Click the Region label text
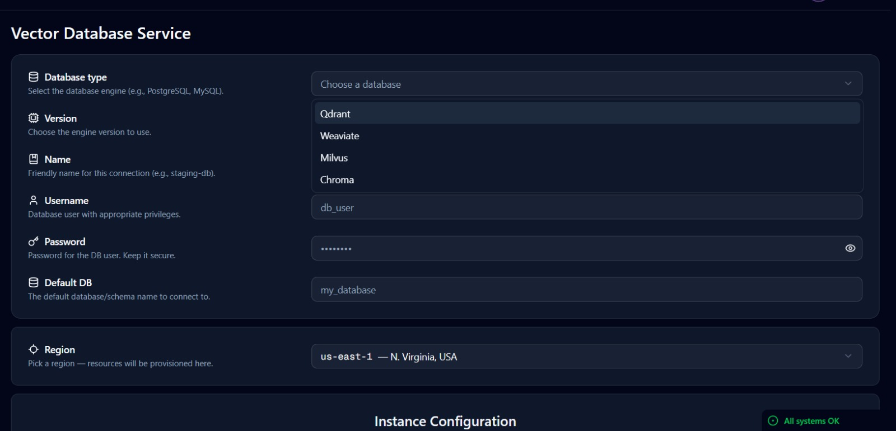Screen dimensions: 896x431 [60, 350]
